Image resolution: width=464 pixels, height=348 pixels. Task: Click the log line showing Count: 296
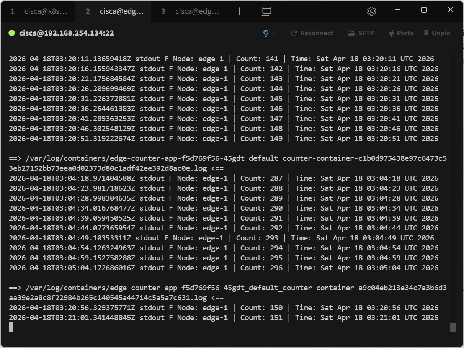pos(223,268)
